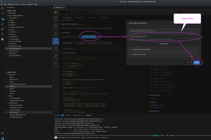This screenshot has height=140, width=211.
Task: Switch to the Updates tab
Action: pos(104,18)
